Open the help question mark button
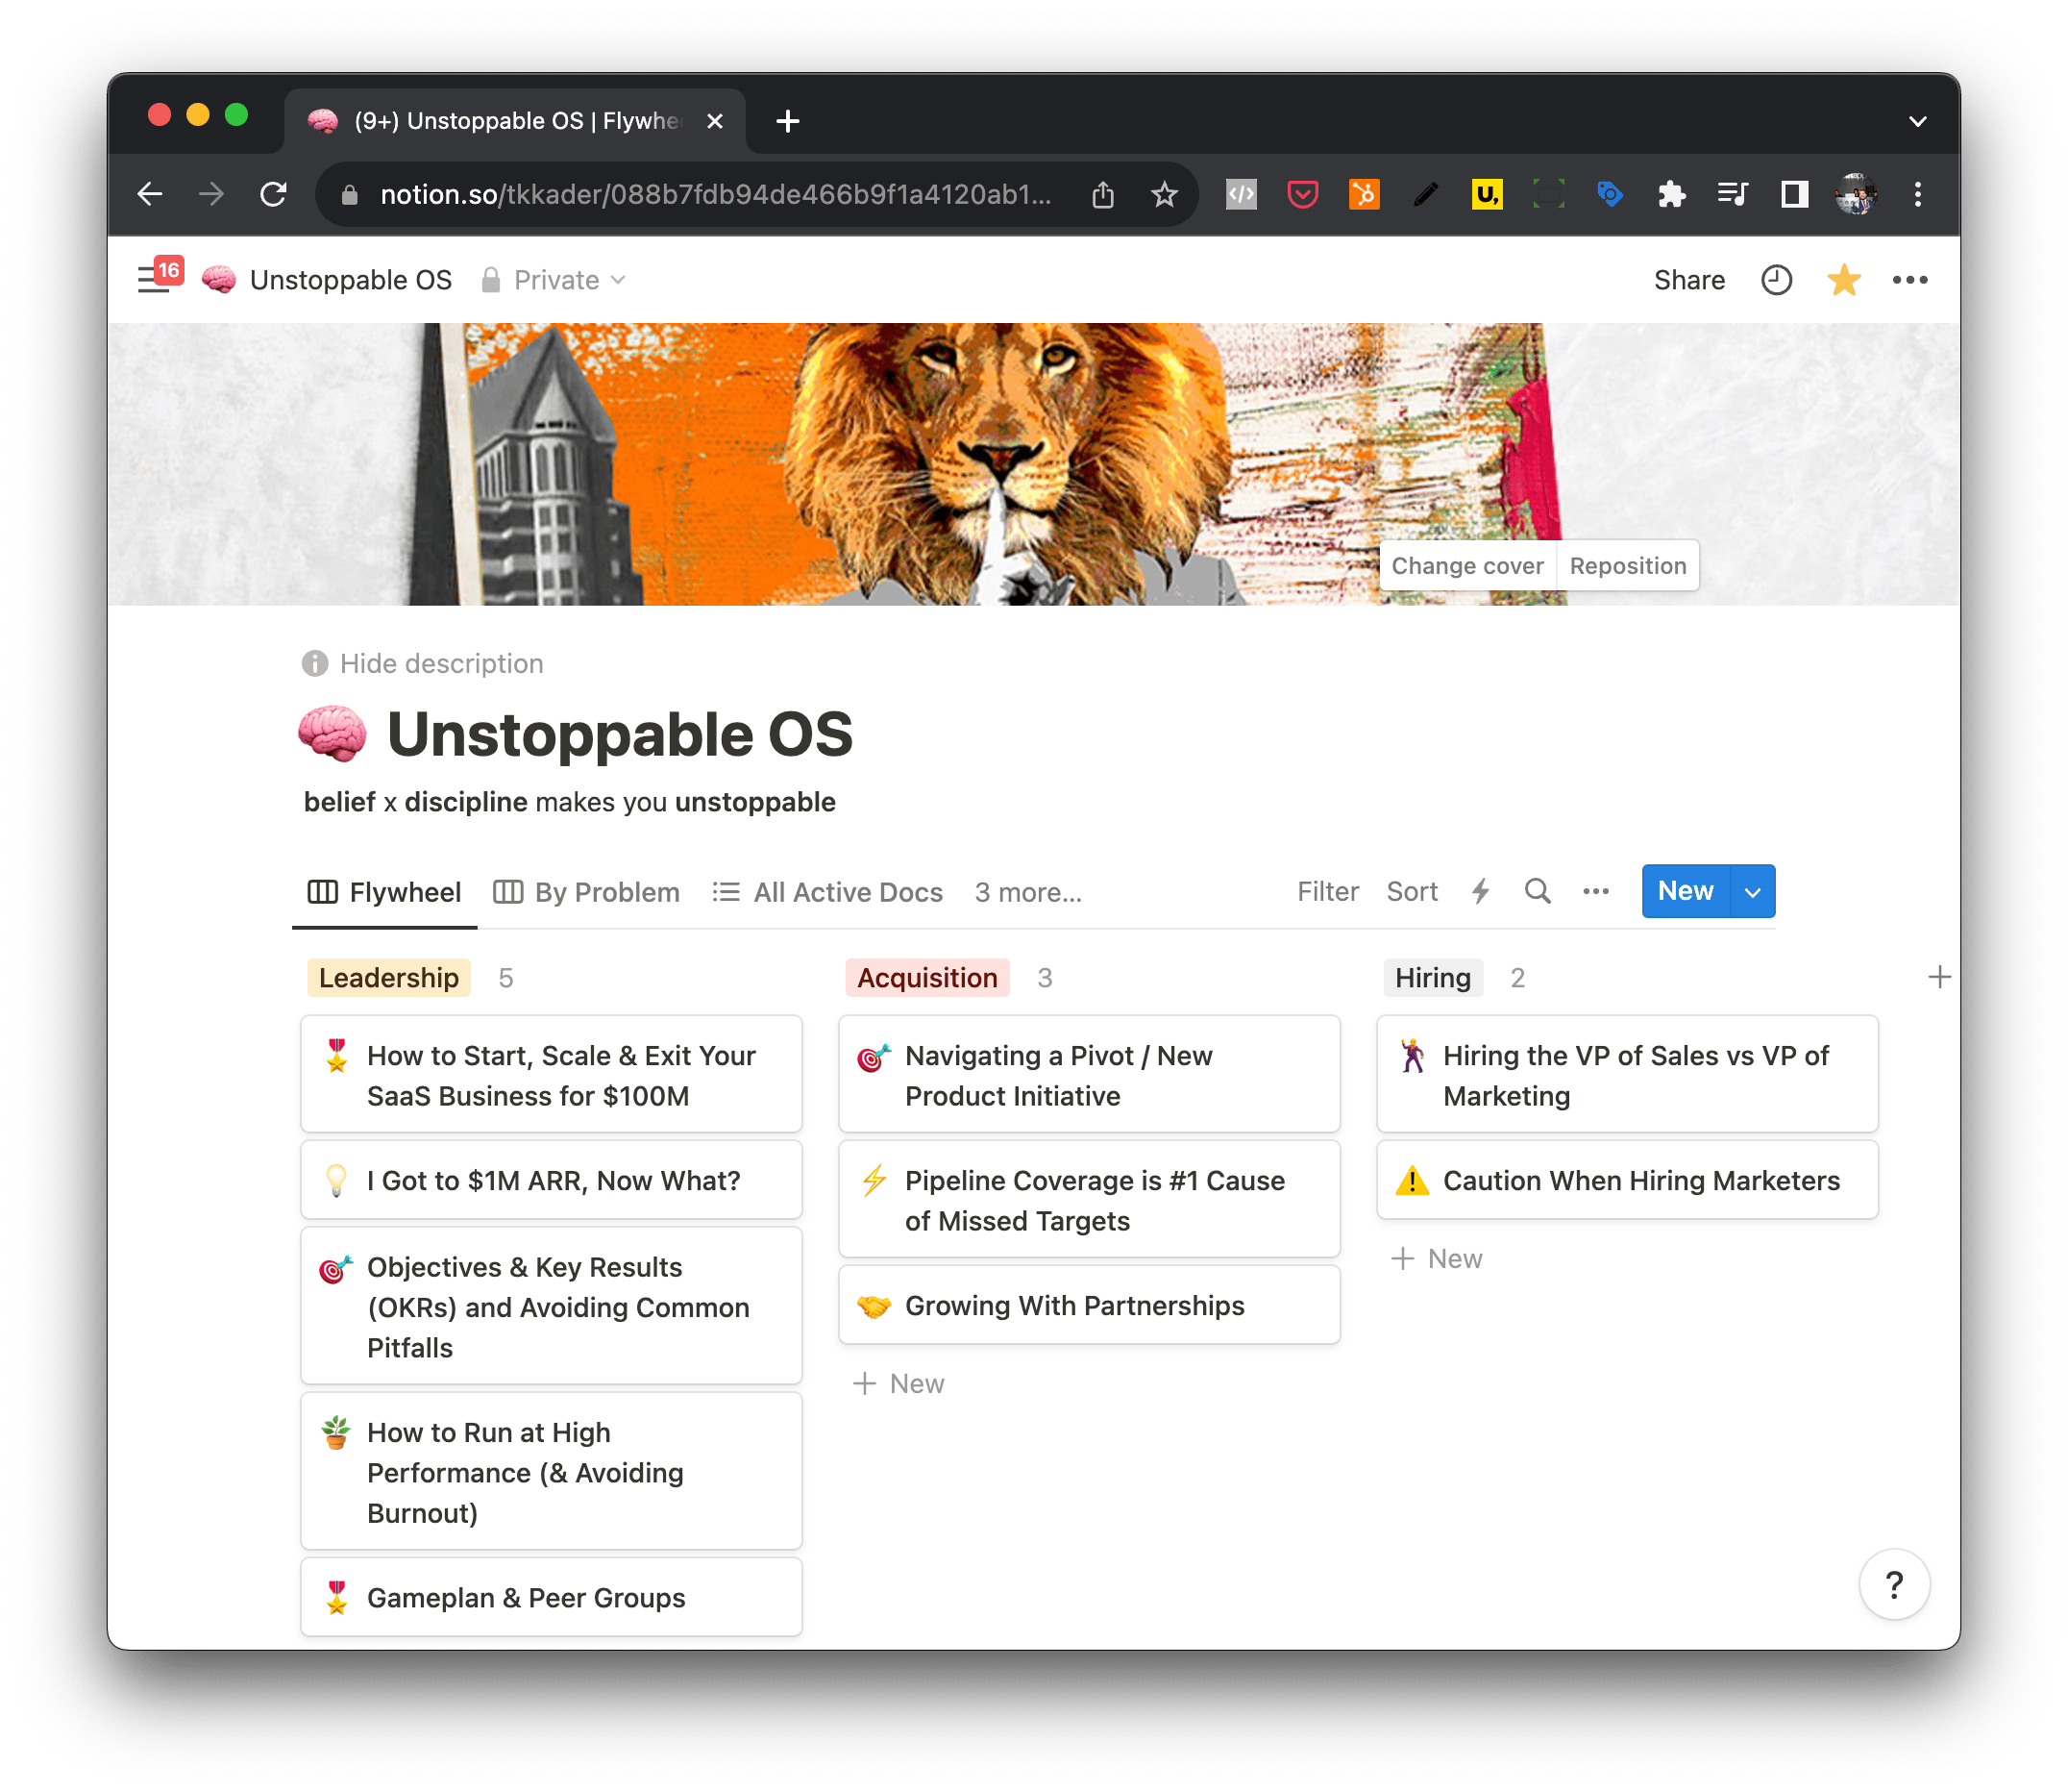 [x=1893, y=1584]
